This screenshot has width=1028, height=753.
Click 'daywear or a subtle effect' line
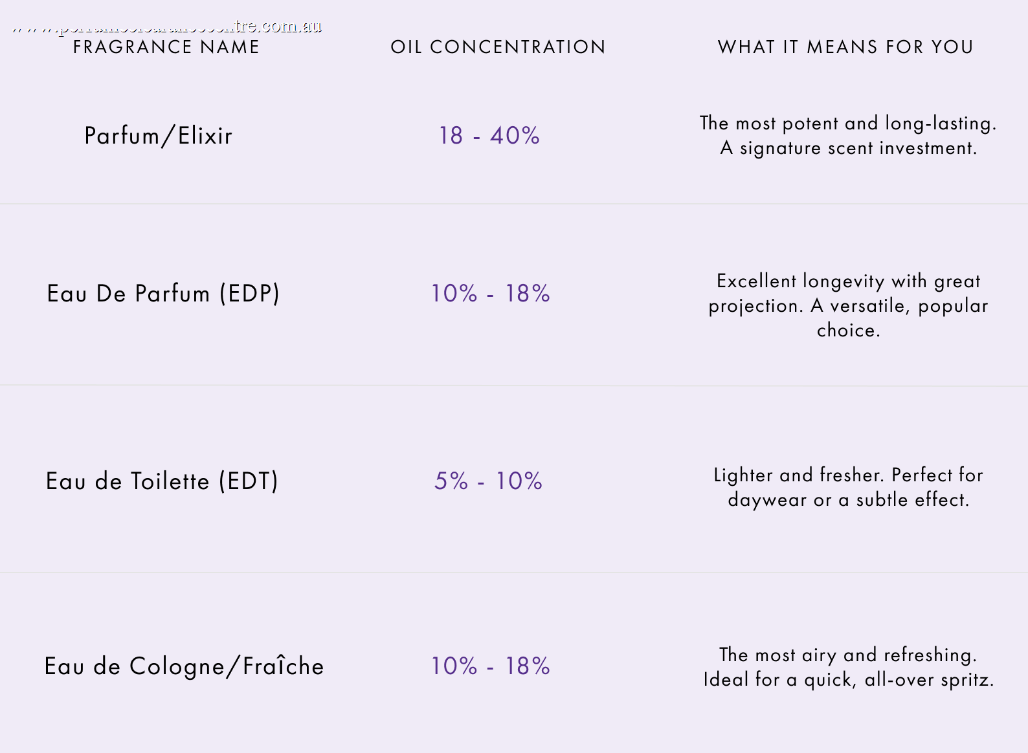848,500
